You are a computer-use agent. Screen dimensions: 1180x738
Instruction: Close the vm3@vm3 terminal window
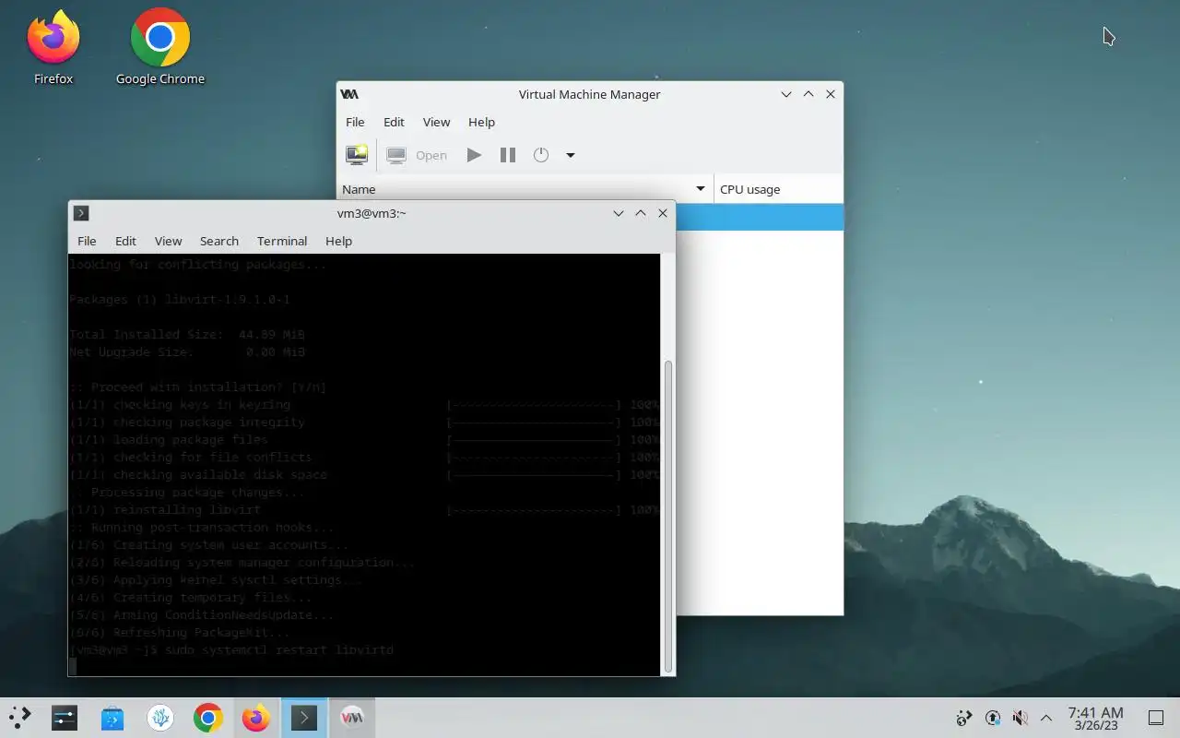pos(663,213)
